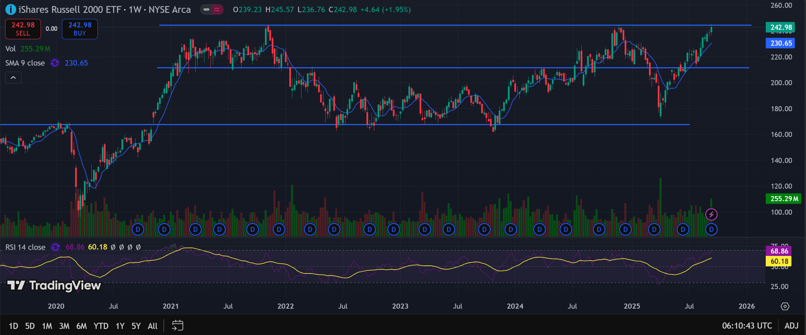The image size is (806, 335).
Task: Select the 1D time range
Action: click(14, 326)
